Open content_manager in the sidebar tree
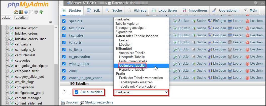The width and height of the screenshot is (266, 106). [x=28, y=98]
